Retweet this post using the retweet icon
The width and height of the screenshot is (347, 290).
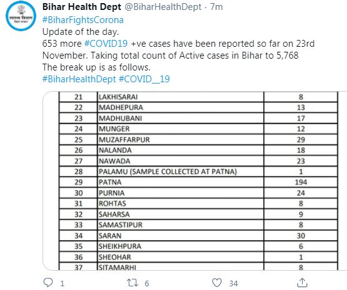point(133,283)
